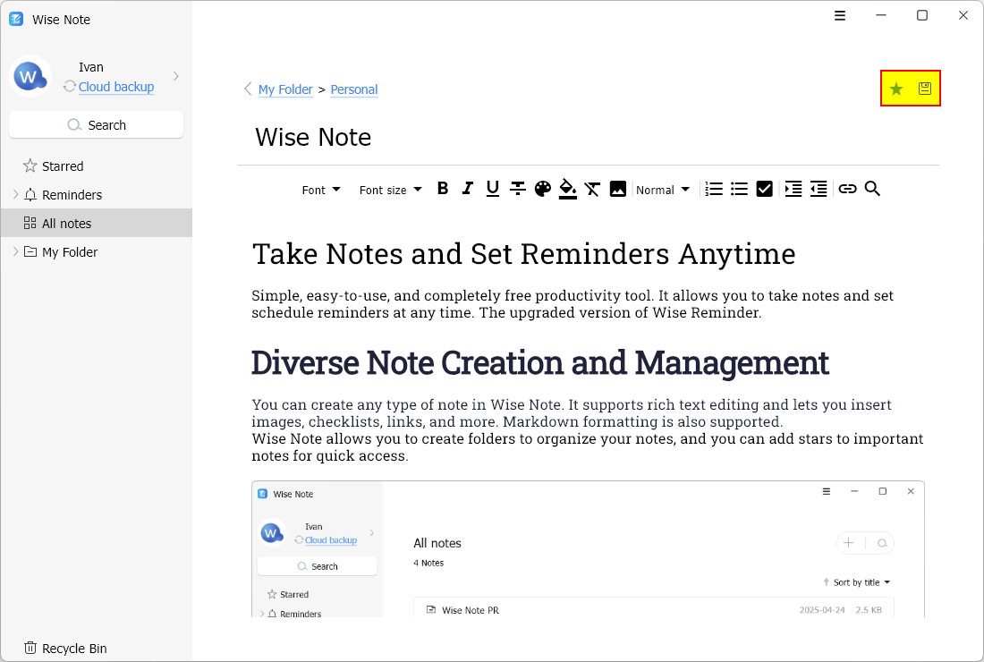Click the heading "Take Notes and Set Reminders Anytime"
The height and width of the screenshot is (662, 984).
524,254
